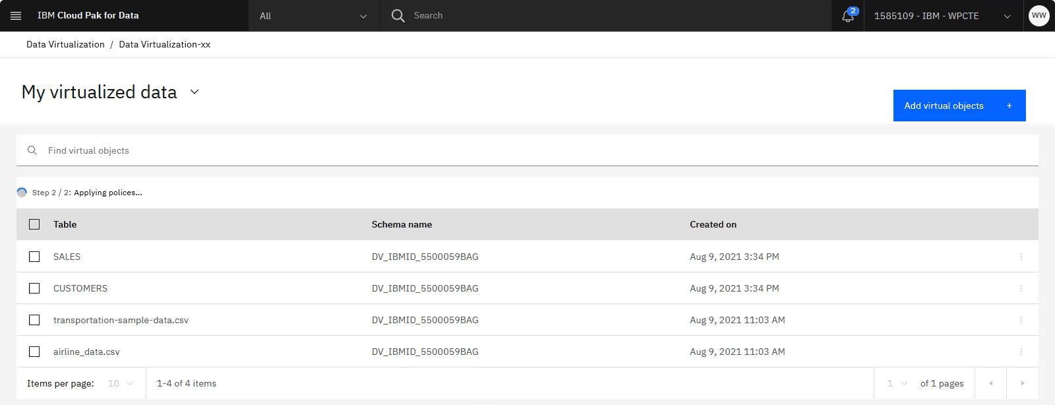Open overflow menu for airline_data.csv row

pos(1021,352)
